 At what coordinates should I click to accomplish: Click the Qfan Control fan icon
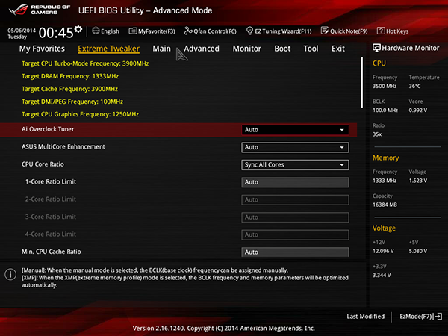tap(188, 31)
